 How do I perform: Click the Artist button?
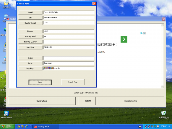[30, 63]
